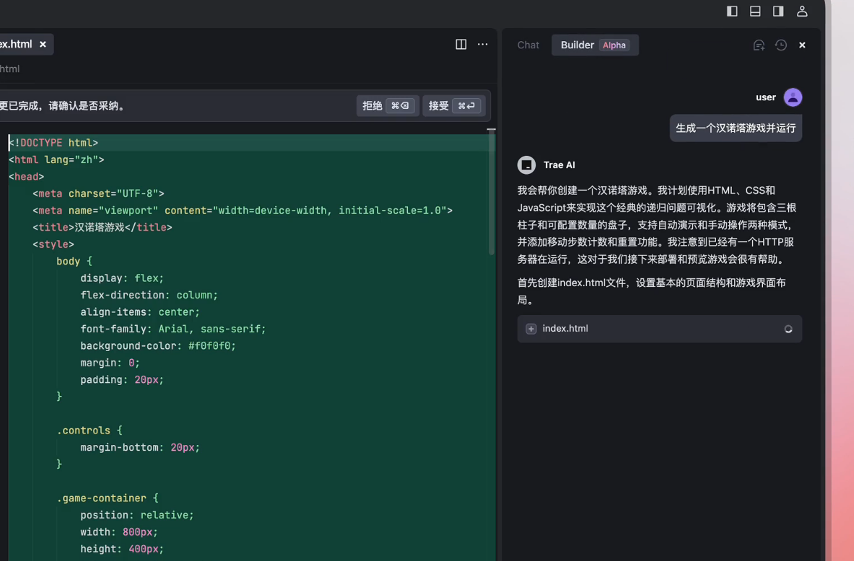Toggle the left sidebar panel

click(x=731, y=11)
